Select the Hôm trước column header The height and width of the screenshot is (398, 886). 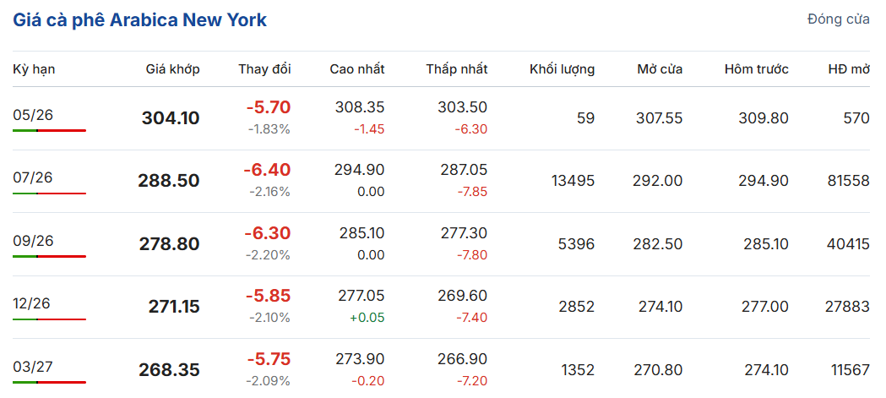(756, 69)
